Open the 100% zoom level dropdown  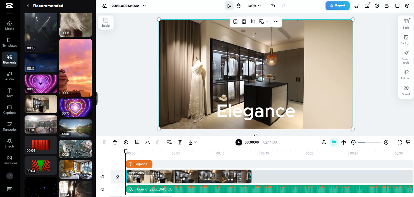click(254, 6)
